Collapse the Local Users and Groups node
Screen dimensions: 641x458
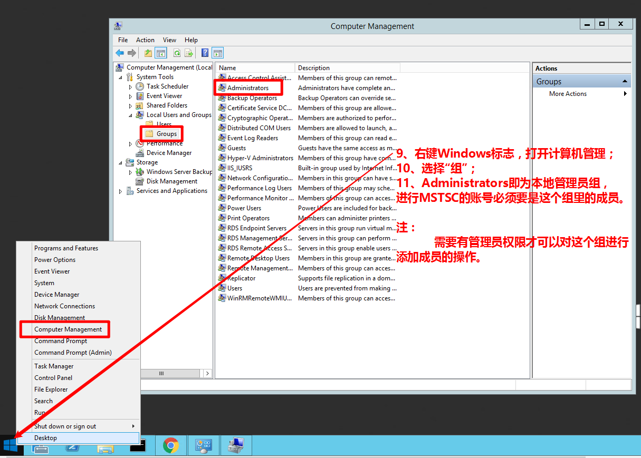tap(131, 115)
